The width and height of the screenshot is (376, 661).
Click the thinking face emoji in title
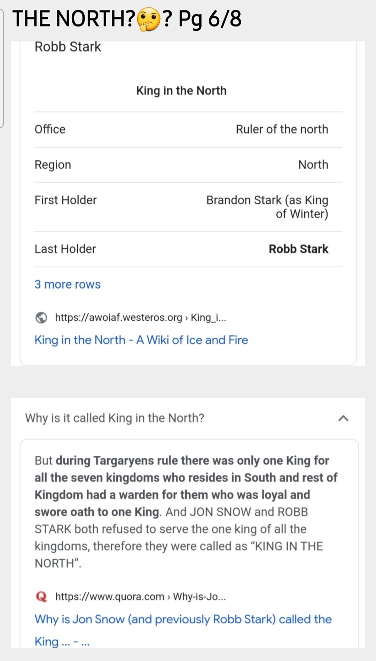click(x=149, y=20)
